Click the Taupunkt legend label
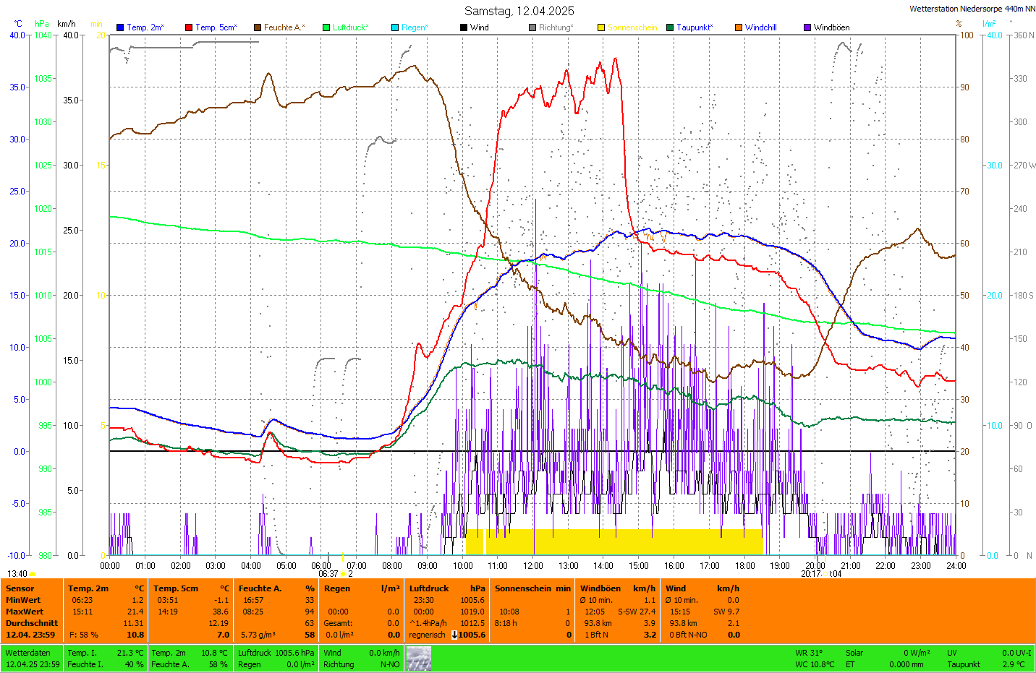The height and width of the screenshot is (673, 1036). coord(695,27)
